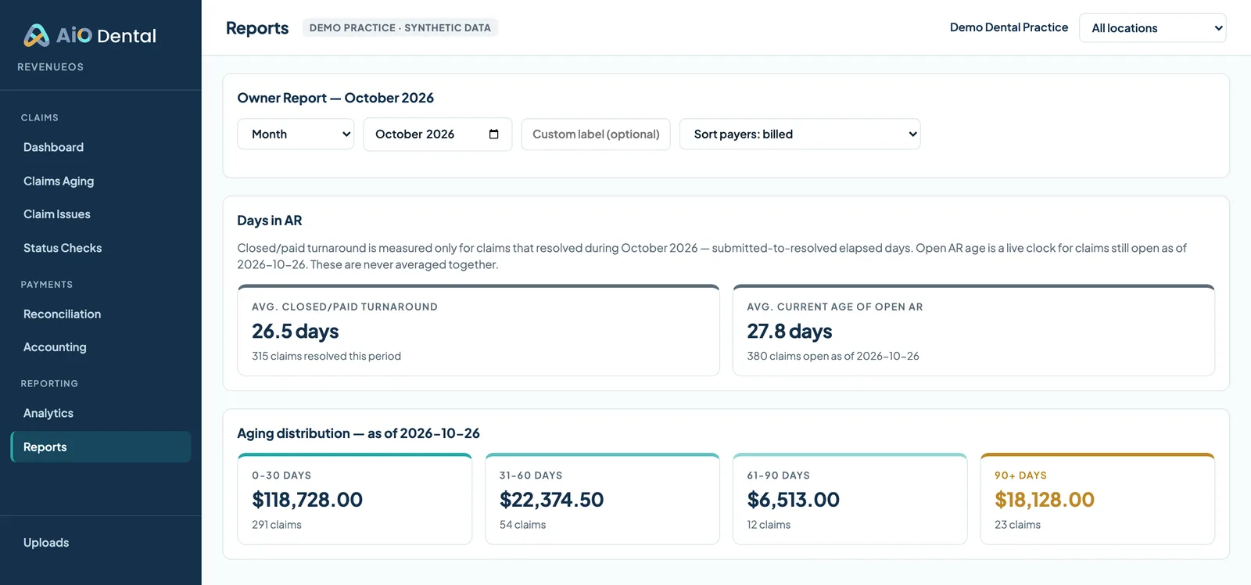Click the Days in AR heading
1251x585 pixels.
pos(270,221)
